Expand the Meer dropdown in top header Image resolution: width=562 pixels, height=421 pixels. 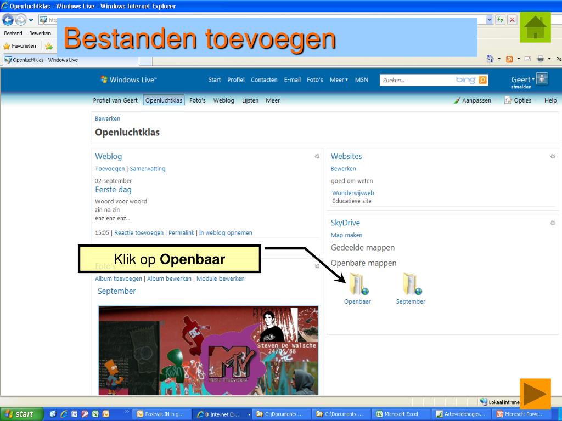click(x=339, y=80)
